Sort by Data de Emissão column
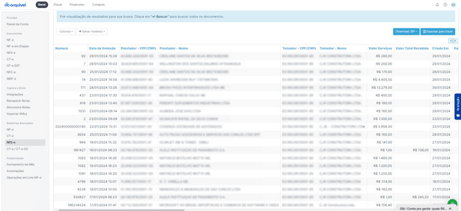Image resolution: width=461 pixels, height=211 pixels. [x=103, y=48]
